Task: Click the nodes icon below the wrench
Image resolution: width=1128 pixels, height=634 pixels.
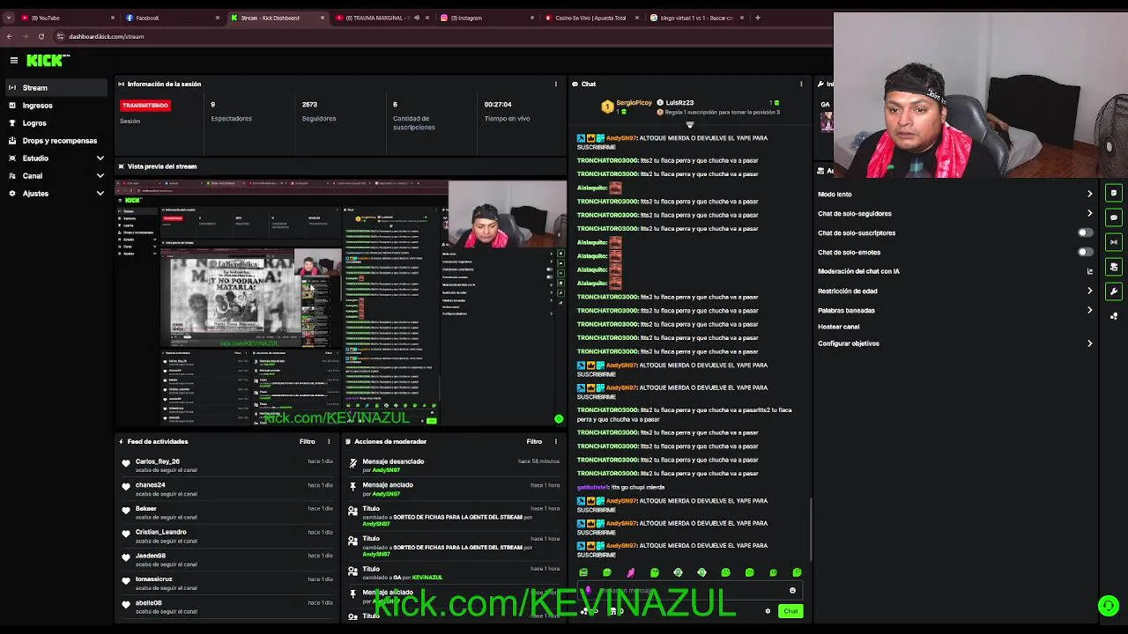Action: (x=1114, y=316)
